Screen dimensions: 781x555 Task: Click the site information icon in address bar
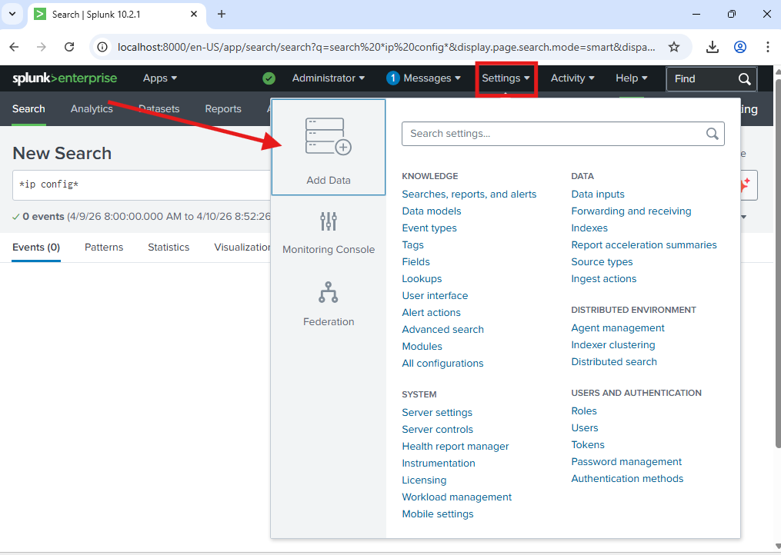(x=102, y=47)
